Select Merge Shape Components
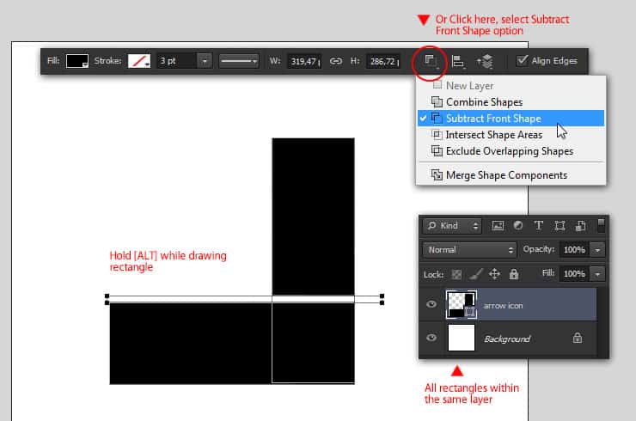This screenshot has width=636, height=421. click(x=506, y=175)
